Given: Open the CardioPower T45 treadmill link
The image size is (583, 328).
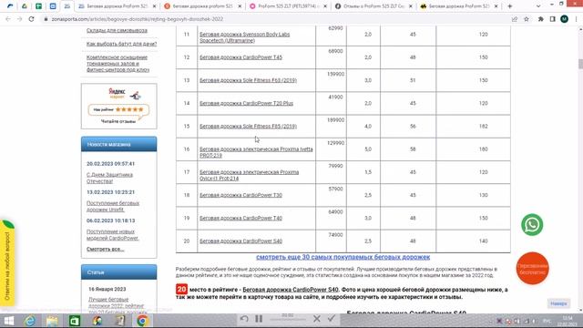Looking at the screenshot, I should pyautogui.click(x=240, y=57).
